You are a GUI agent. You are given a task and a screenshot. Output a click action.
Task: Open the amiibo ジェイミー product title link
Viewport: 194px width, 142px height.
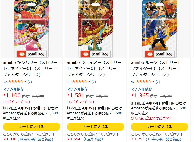(x=94, y=68)
